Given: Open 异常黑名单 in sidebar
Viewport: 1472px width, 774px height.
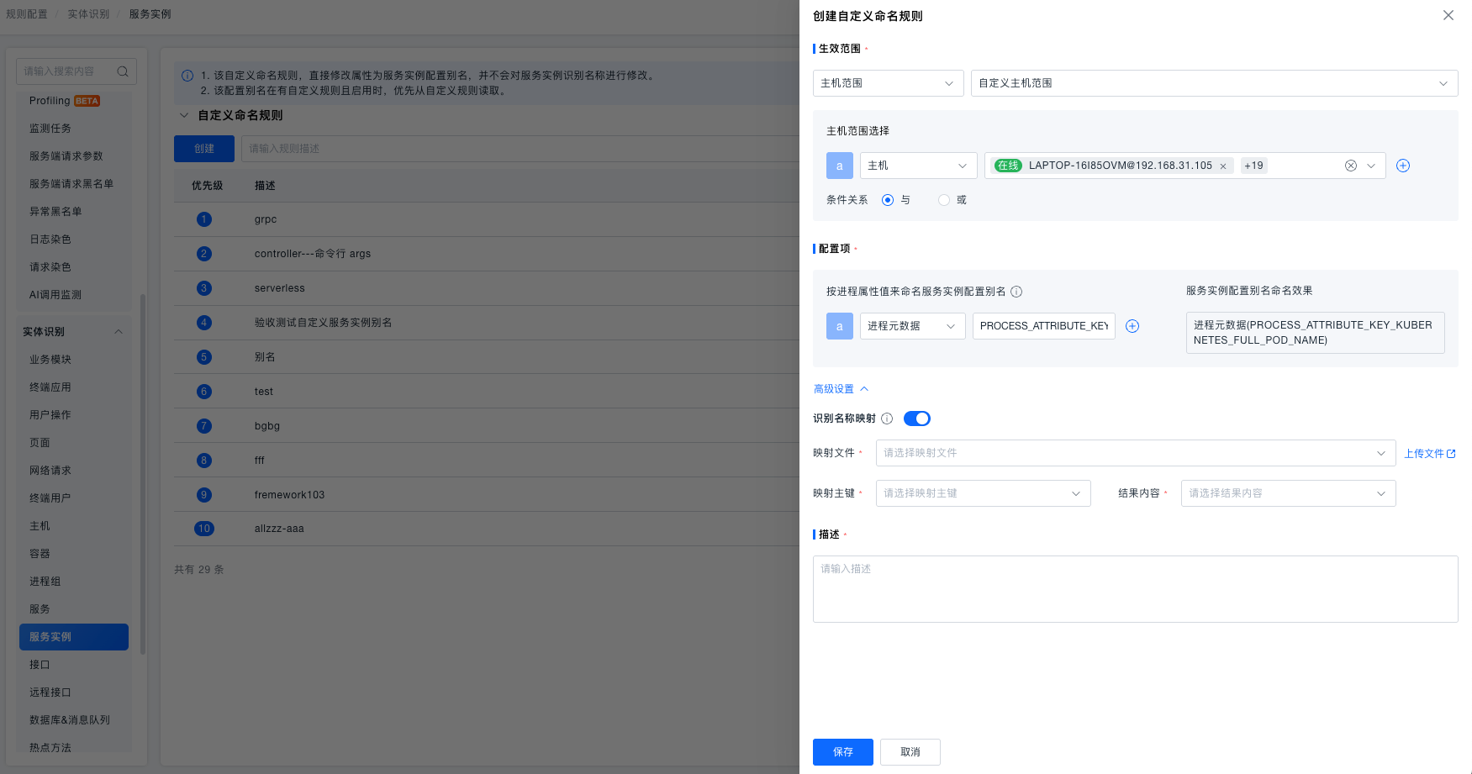Looking at the screenshot, I should coord(55,212).
